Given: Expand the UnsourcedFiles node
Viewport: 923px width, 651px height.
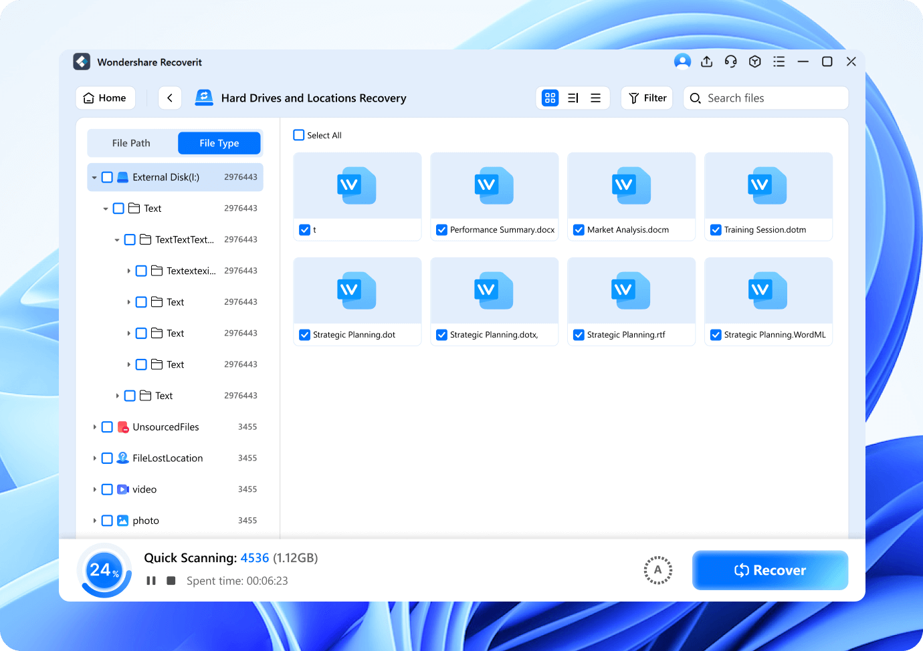Looking at the screenshot, I should click(94, 427).
